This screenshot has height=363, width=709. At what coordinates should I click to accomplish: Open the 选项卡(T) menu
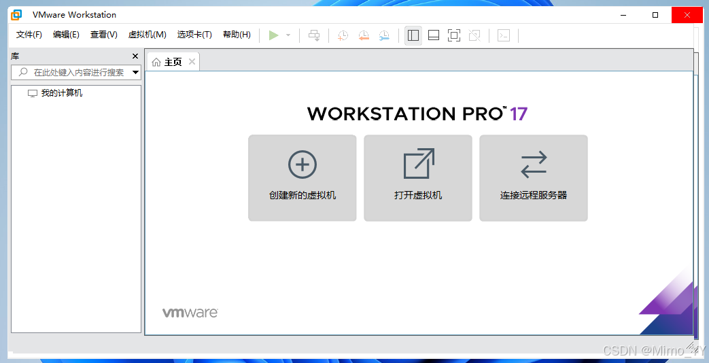point(194,35)
